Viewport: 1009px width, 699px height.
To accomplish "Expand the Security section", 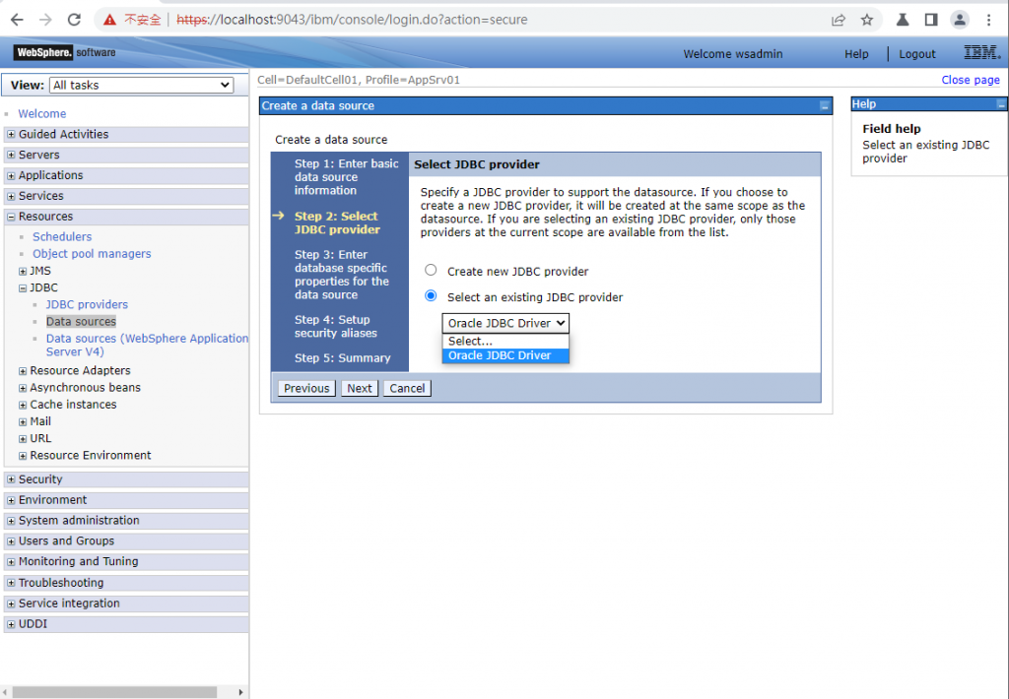I will click(11, 479).
